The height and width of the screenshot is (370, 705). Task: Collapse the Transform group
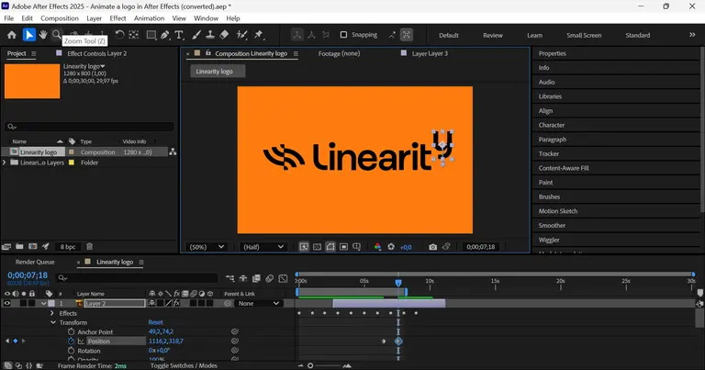coord(53,322)
